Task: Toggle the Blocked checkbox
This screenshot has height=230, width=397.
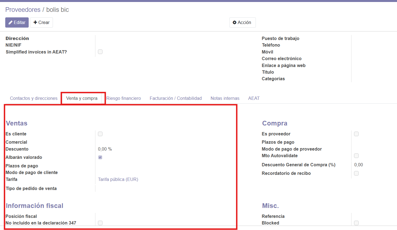Action: (356, 223)
